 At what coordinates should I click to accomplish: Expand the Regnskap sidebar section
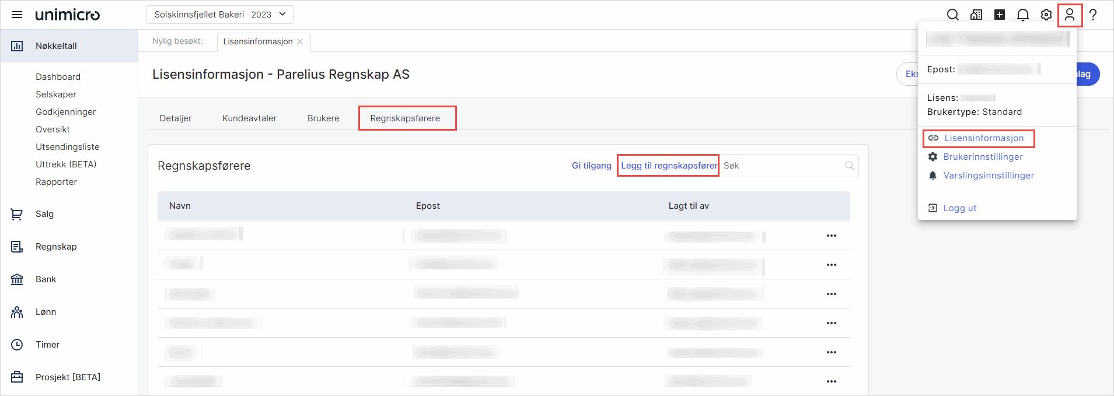click(56, 247)
